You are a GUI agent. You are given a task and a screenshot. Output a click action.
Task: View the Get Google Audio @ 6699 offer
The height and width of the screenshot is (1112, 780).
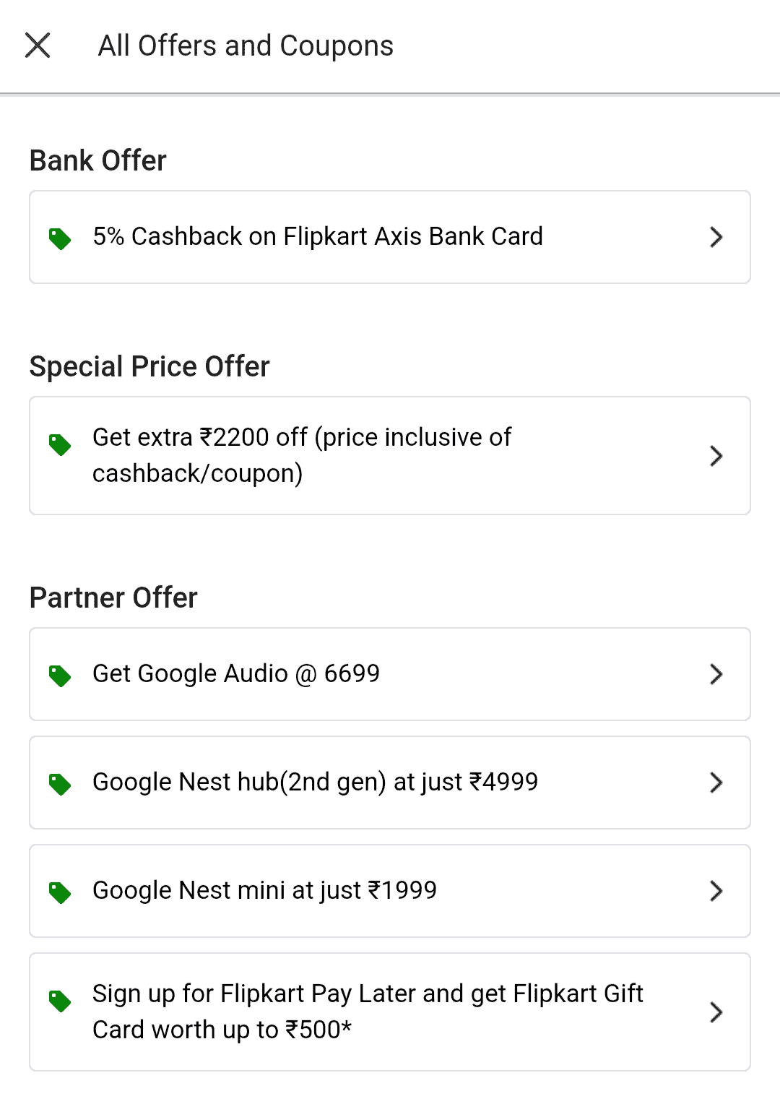click(x=236, y=674)
